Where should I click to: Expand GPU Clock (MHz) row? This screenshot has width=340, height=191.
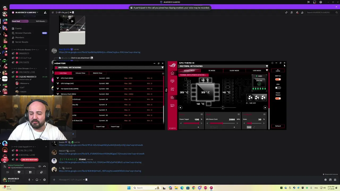(58, 78)
